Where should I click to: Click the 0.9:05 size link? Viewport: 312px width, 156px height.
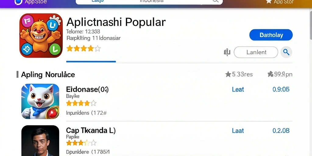(x=281, y=89)
